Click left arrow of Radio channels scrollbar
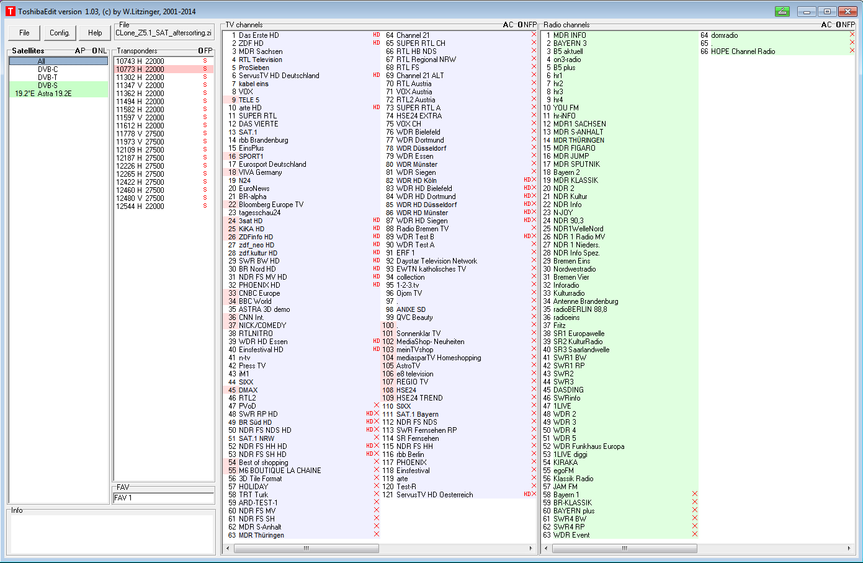 547,548
